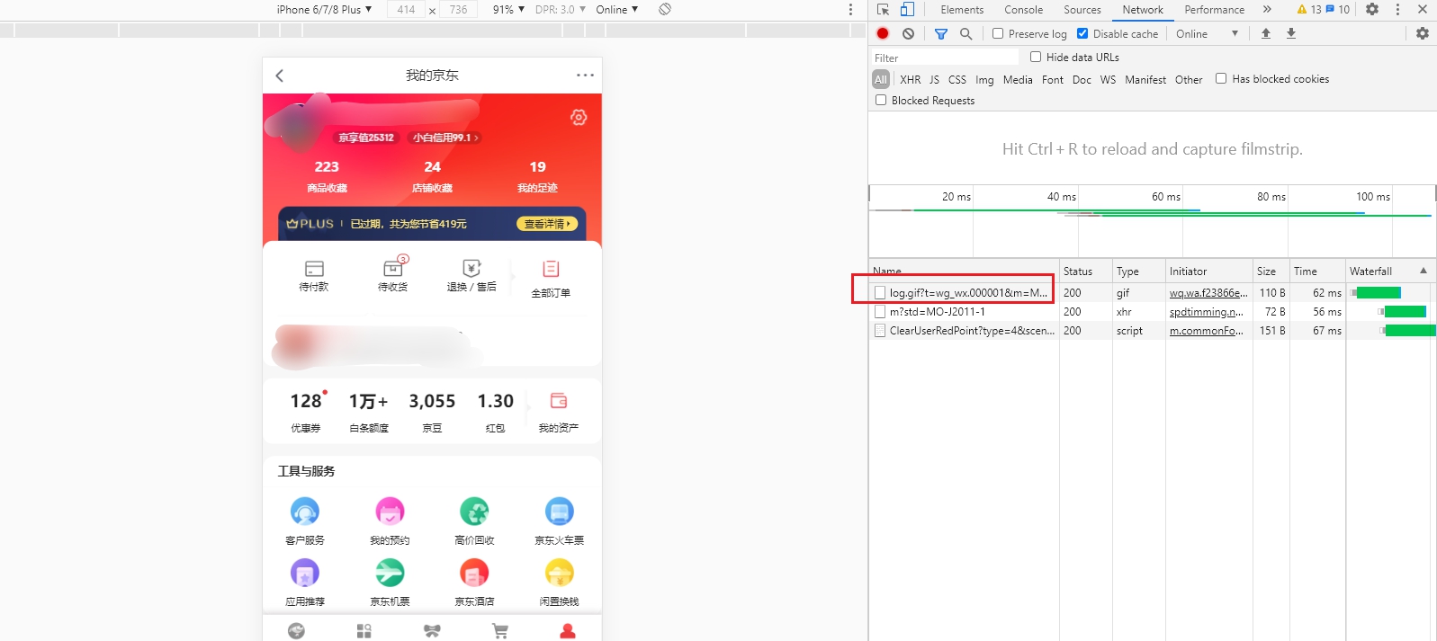Expand more DevTools tabs with the chevron
The width and height of the screenshot is (1437, 641).
tap(1267, 9)
